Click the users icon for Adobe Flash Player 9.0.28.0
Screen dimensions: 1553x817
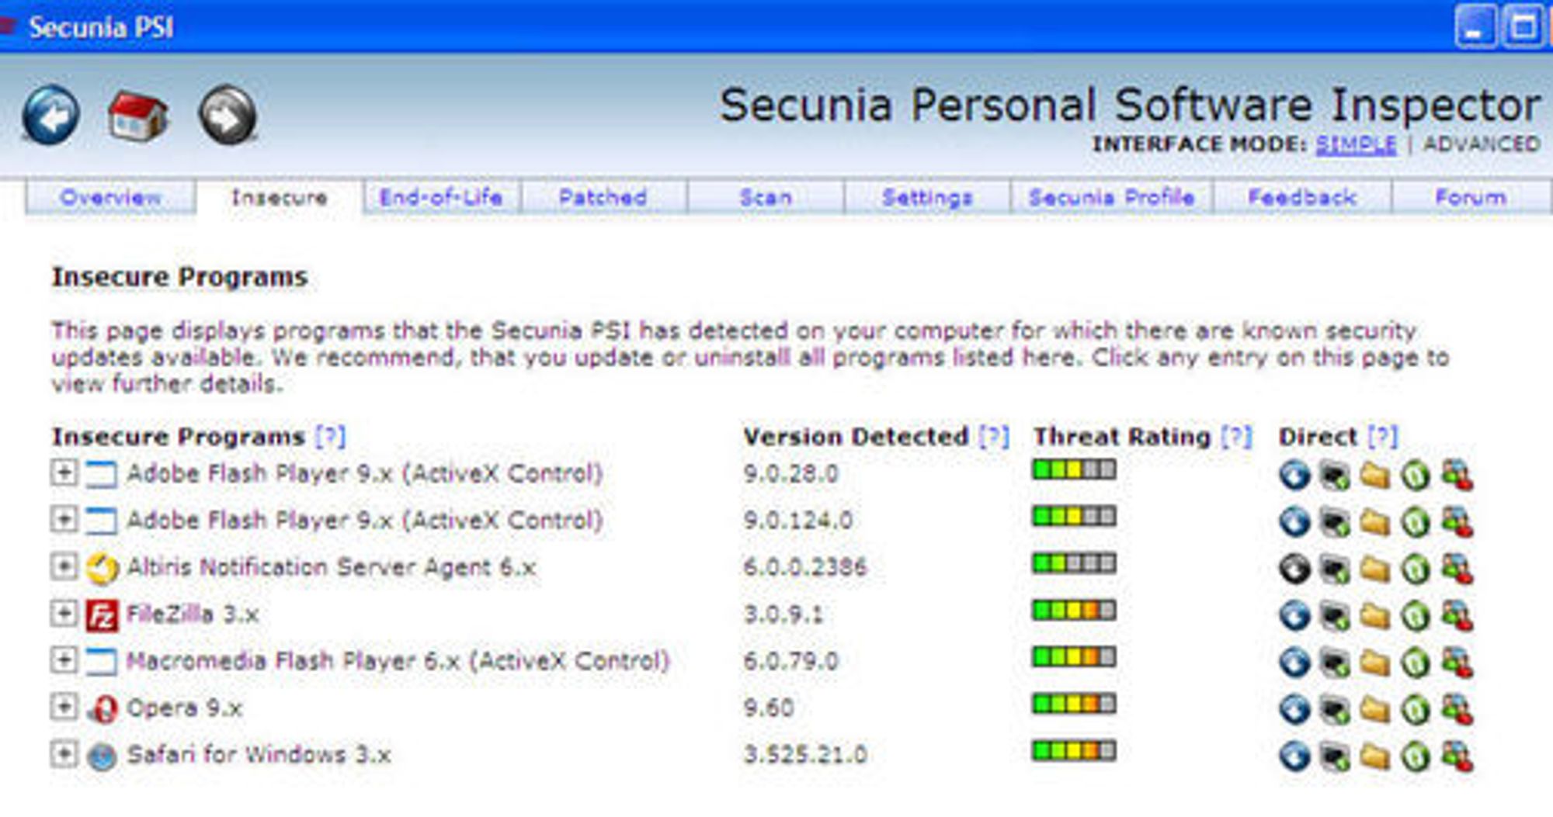coord(1457,475)
